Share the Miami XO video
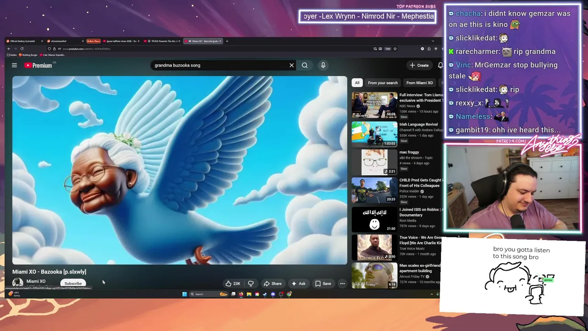The height and width of the screenshot is (331, 588). pyautogui.click(x=272, y=284)
